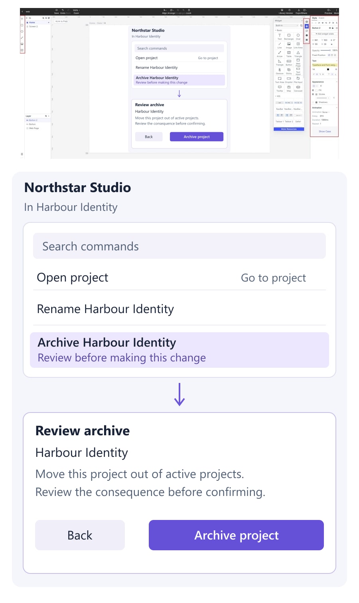Enable the Fill checkbox in Appearance
The height and width of the screenshot is (603, 359).
[x=313, y=90]
